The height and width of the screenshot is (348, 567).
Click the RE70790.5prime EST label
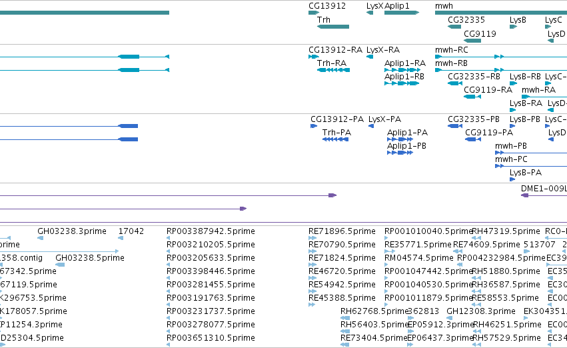coord(342,245)
